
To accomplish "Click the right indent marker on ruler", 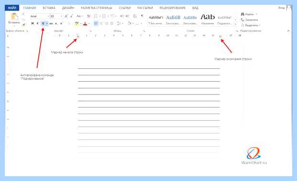I will pos(221,36).
